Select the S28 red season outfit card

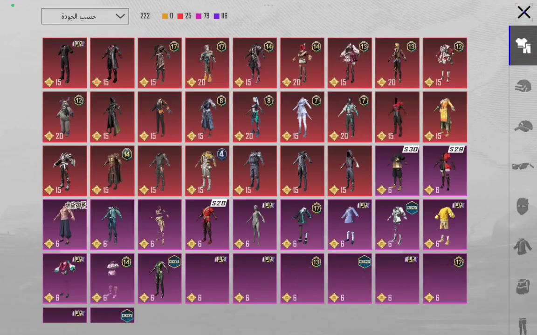207,225
